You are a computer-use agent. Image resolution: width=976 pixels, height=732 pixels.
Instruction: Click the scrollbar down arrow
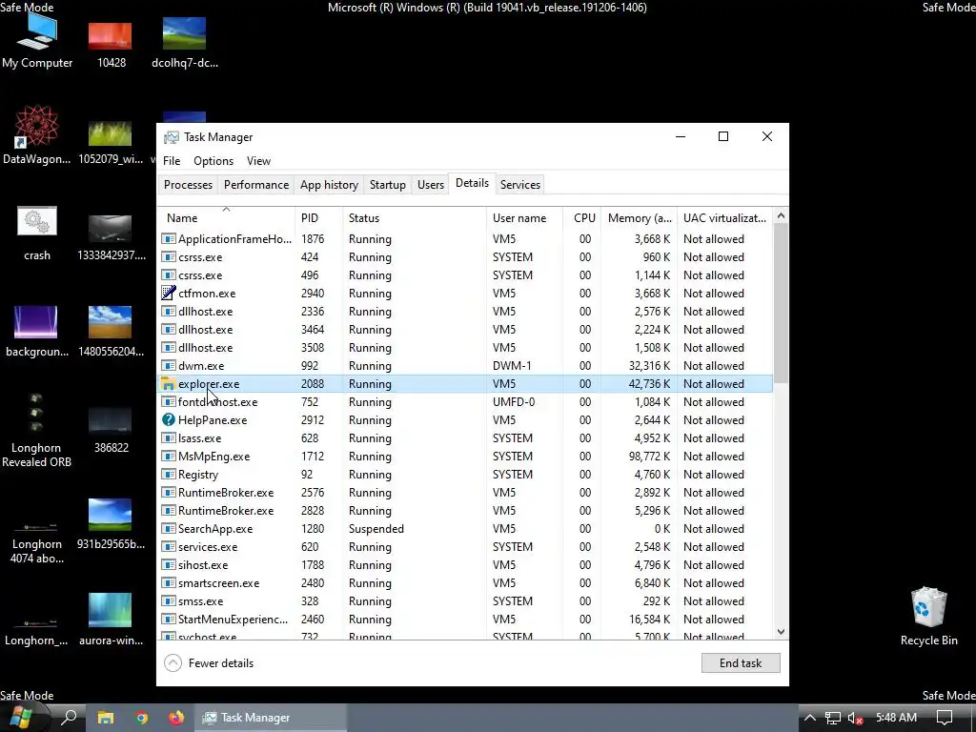coord(781,632)
